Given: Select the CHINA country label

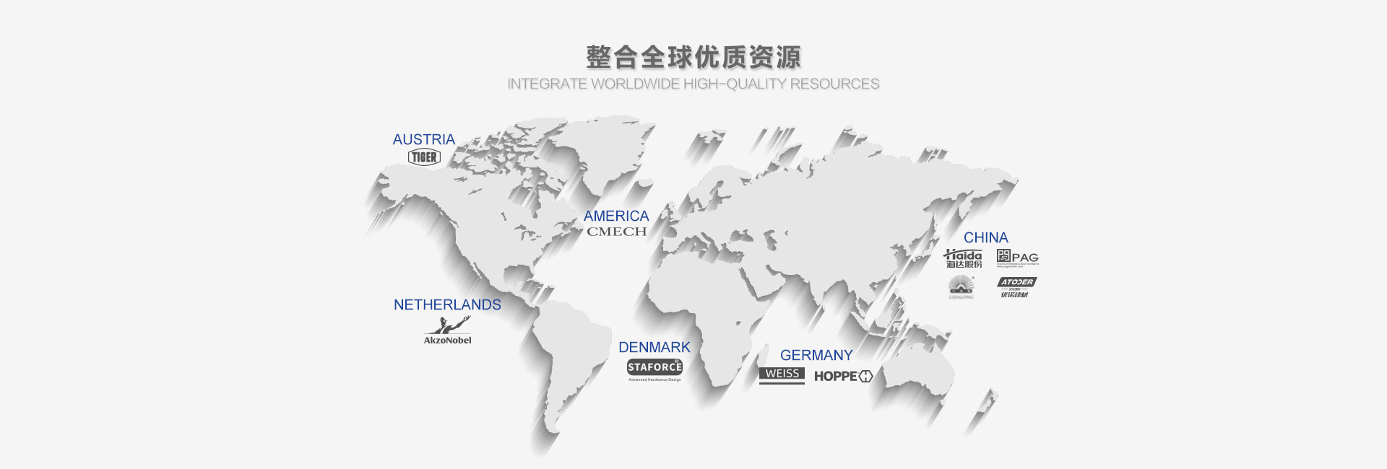Looking at the screenshot, I should point(985,237).
